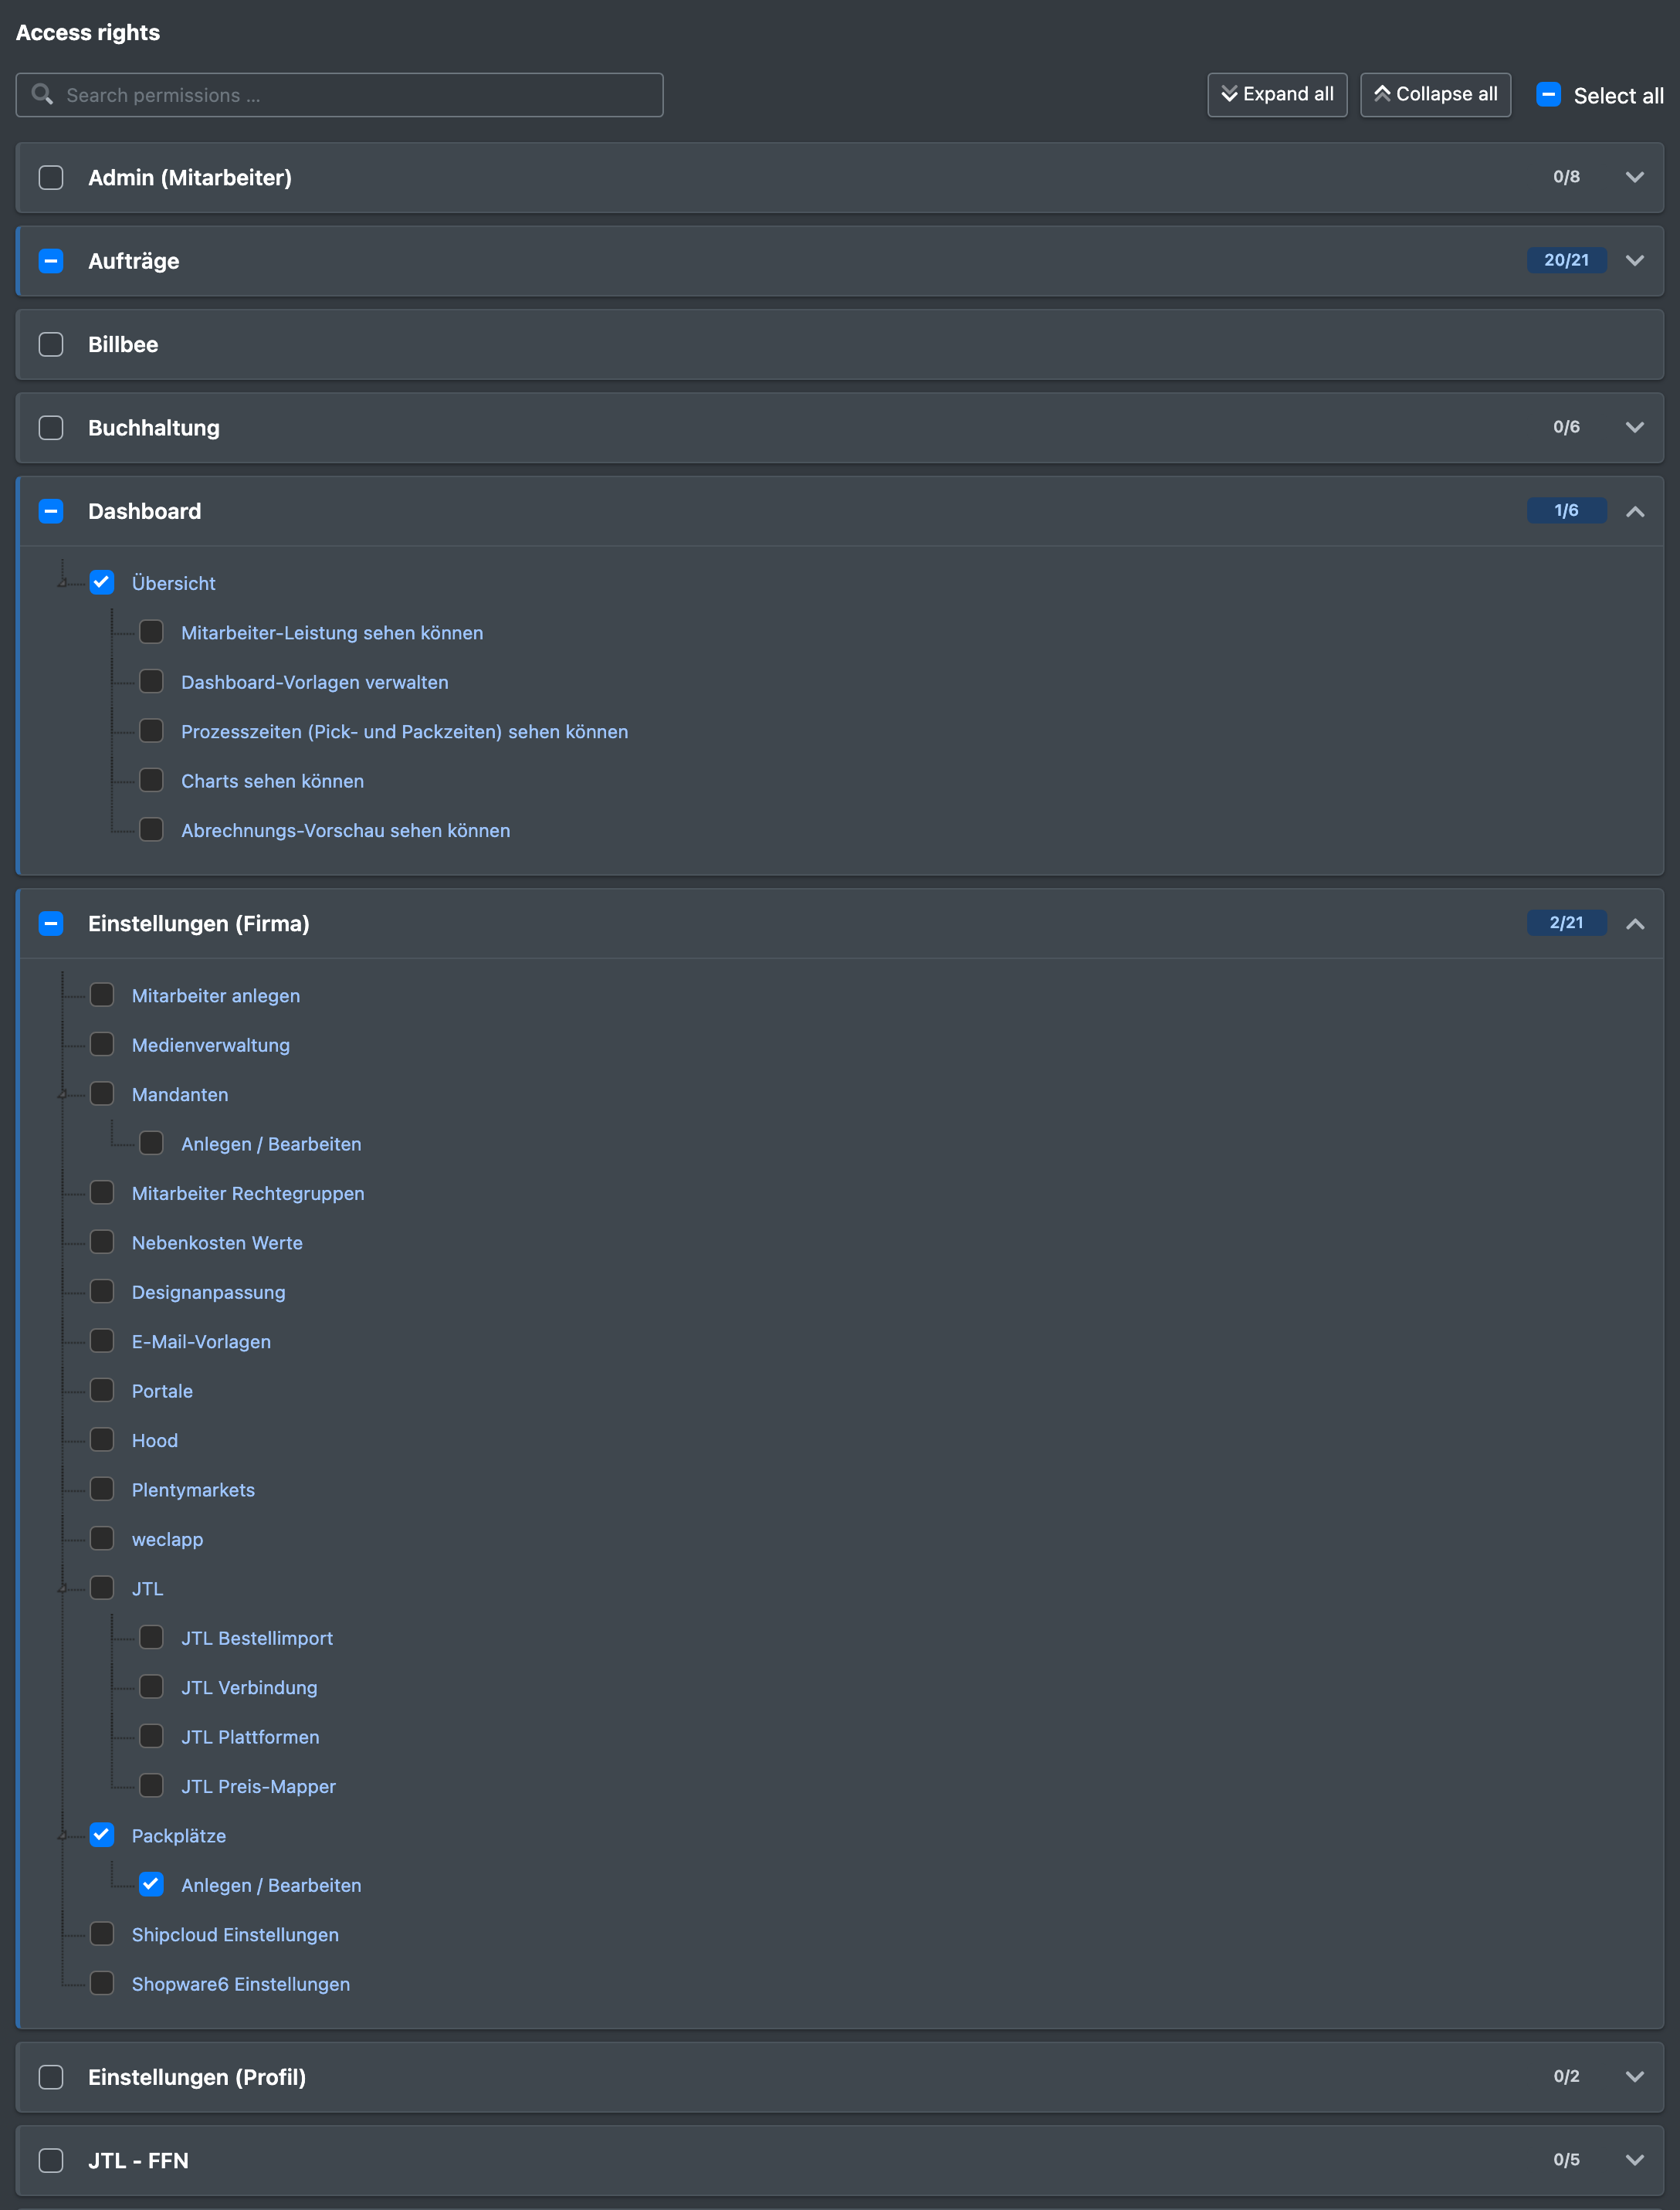Check the Admin (Mitarbeiter) group checkbox
Image resolution: width=1680 pixels, height=2210 pixels.
click(x=51, y=177)
